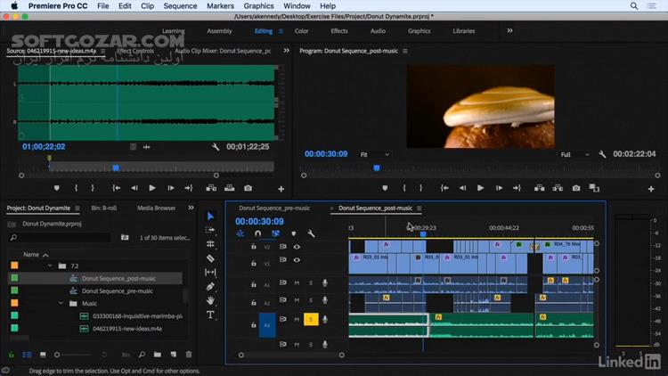
Task: Open Program monitor settings wrench
Action: pos(602,154)
